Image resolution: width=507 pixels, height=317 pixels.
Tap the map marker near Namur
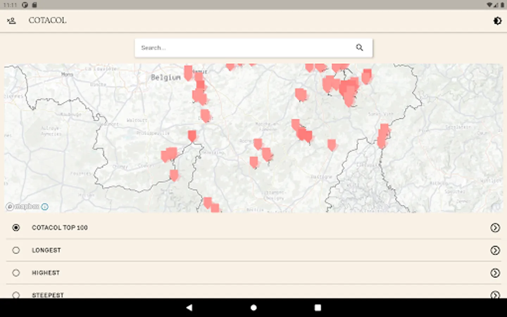(x=188, y=72)
